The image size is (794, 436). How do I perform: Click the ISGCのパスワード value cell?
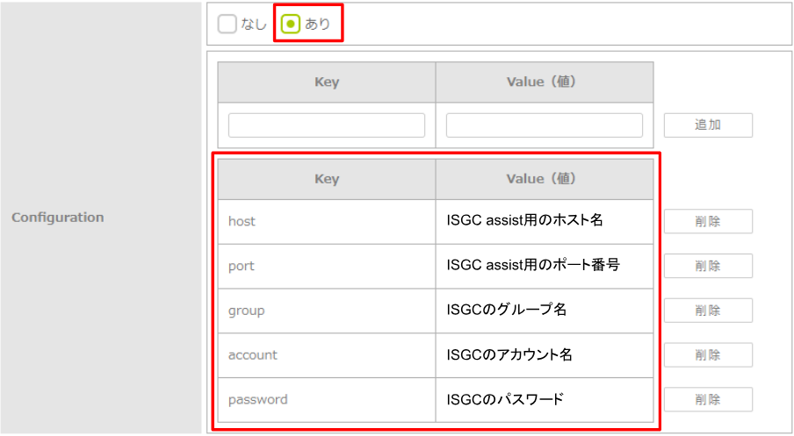(x=544, y=400)
